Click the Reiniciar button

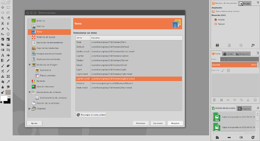pos(141,123)
